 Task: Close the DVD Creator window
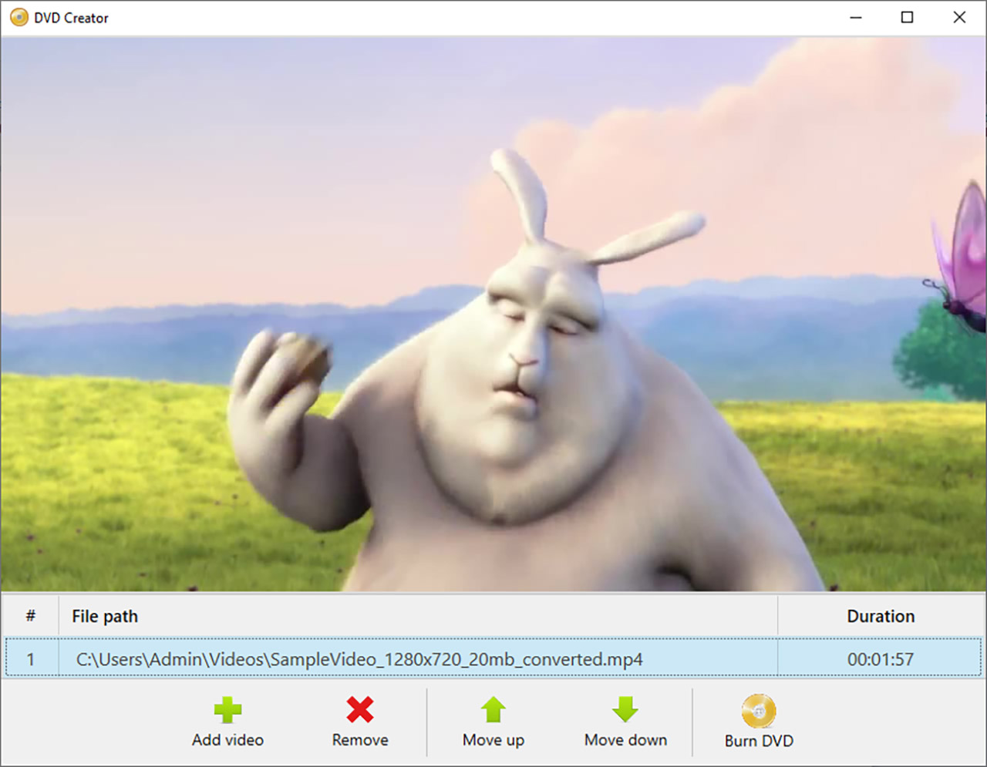[x=959, y=18]
